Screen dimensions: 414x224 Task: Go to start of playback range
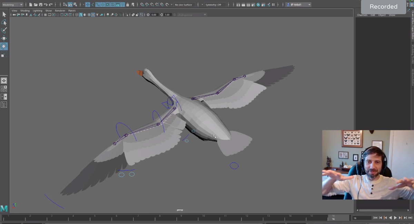375,218
